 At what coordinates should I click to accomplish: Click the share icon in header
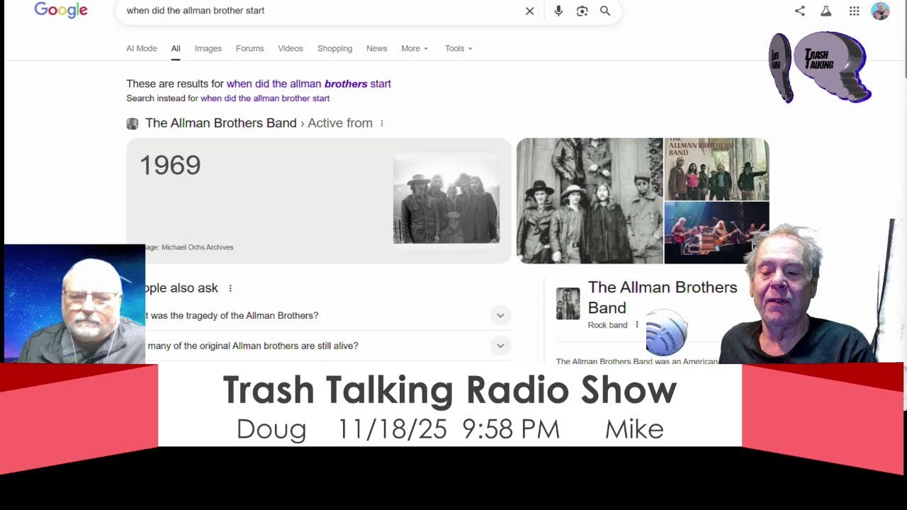tap(800, 11)
